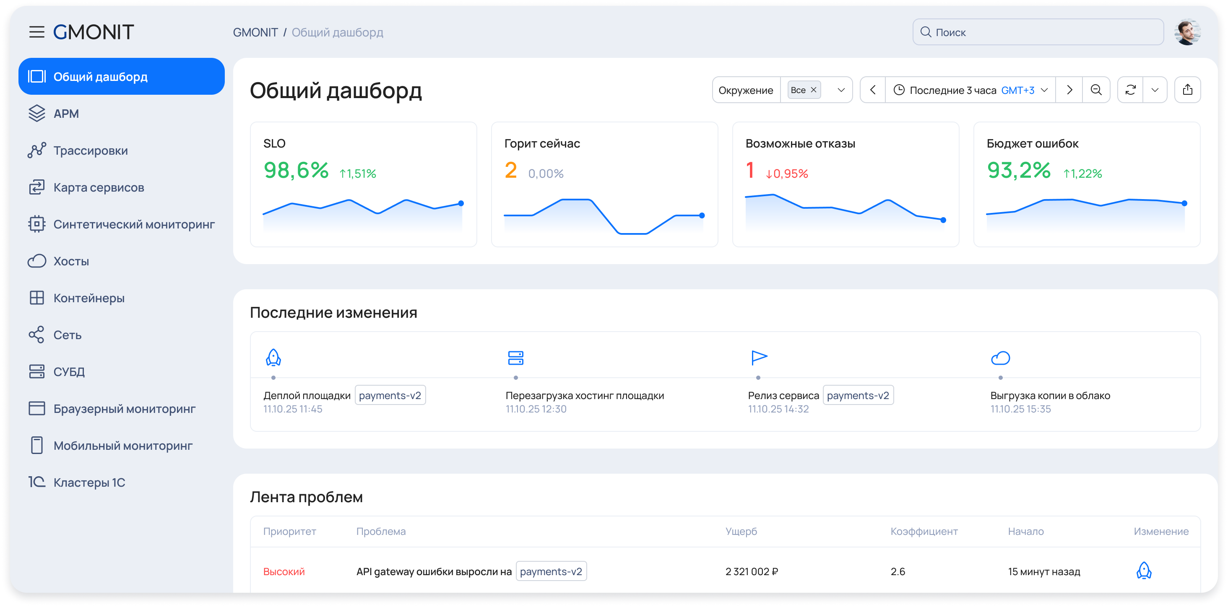Open Трассировки in the sidebar
Screen dimensions: 1228x607
coord(90,150)
